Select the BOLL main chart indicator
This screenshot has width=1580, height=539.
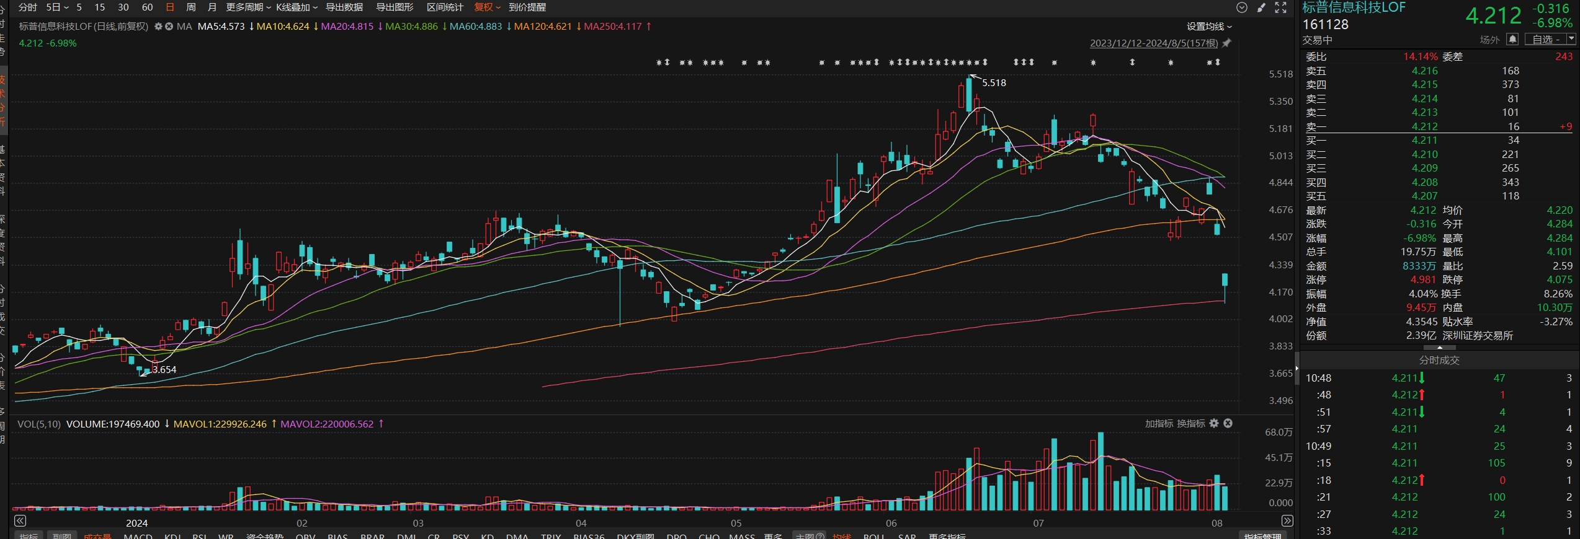[873, 536]
